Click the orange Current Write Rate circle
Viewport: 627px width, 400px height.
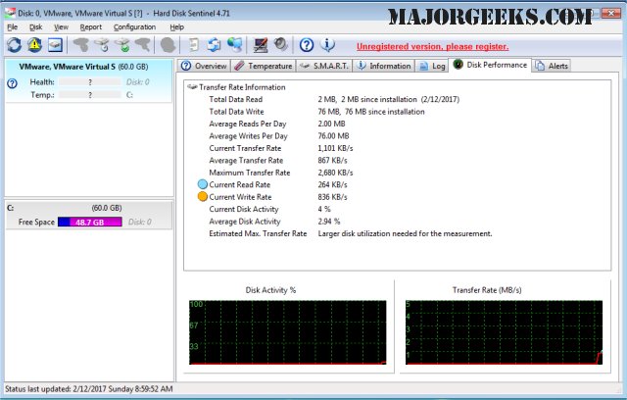(x=203, y=197)
